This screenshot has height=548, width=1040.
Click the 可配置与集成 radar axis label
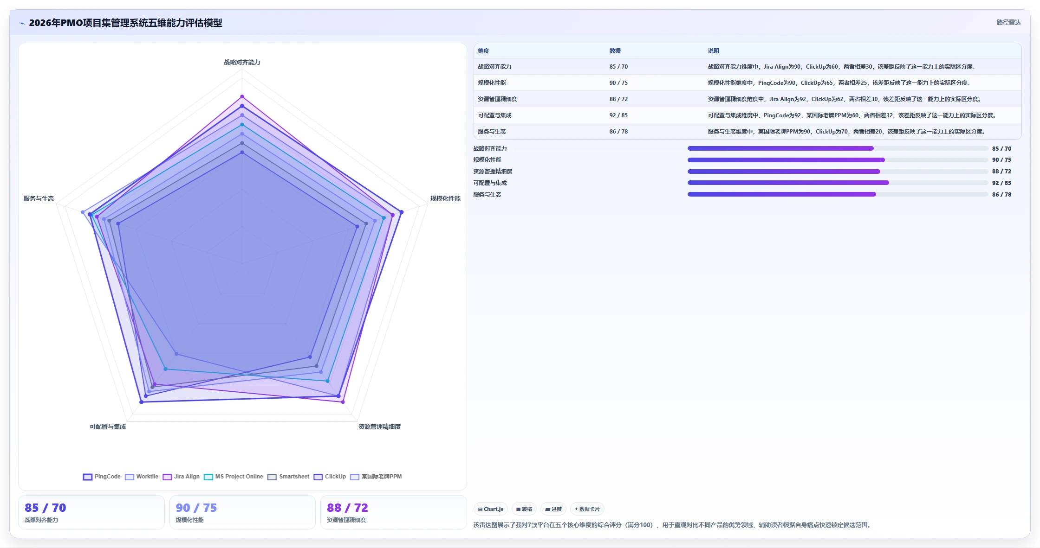tap(108, 427)
